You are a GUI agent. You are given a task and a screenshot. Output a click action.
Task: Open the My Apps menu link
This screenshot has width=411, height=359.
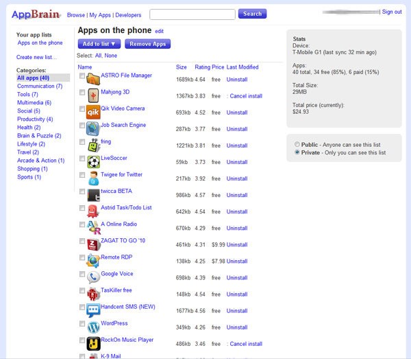pos(100,15)
